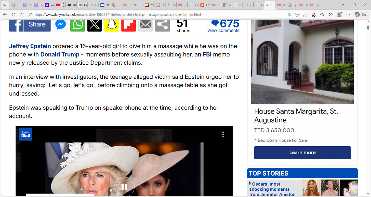
Task: Switch to the 'W' blue m-icon tab
Action: pyautogui.click(x=105, y=5)
